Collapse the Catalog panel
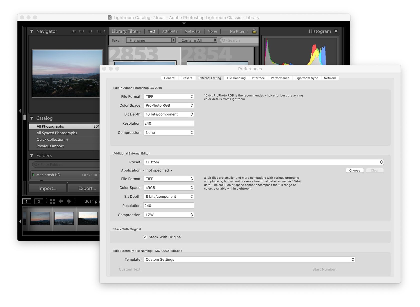420x307 pixels. click(31, 118)
